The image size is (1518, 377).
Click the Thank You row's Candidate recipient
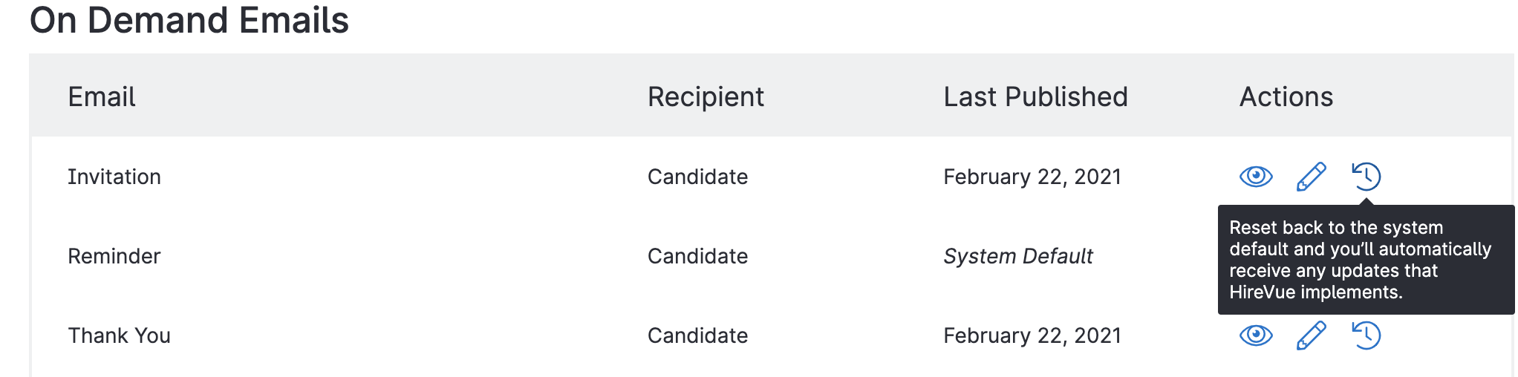tap(697, 335)
